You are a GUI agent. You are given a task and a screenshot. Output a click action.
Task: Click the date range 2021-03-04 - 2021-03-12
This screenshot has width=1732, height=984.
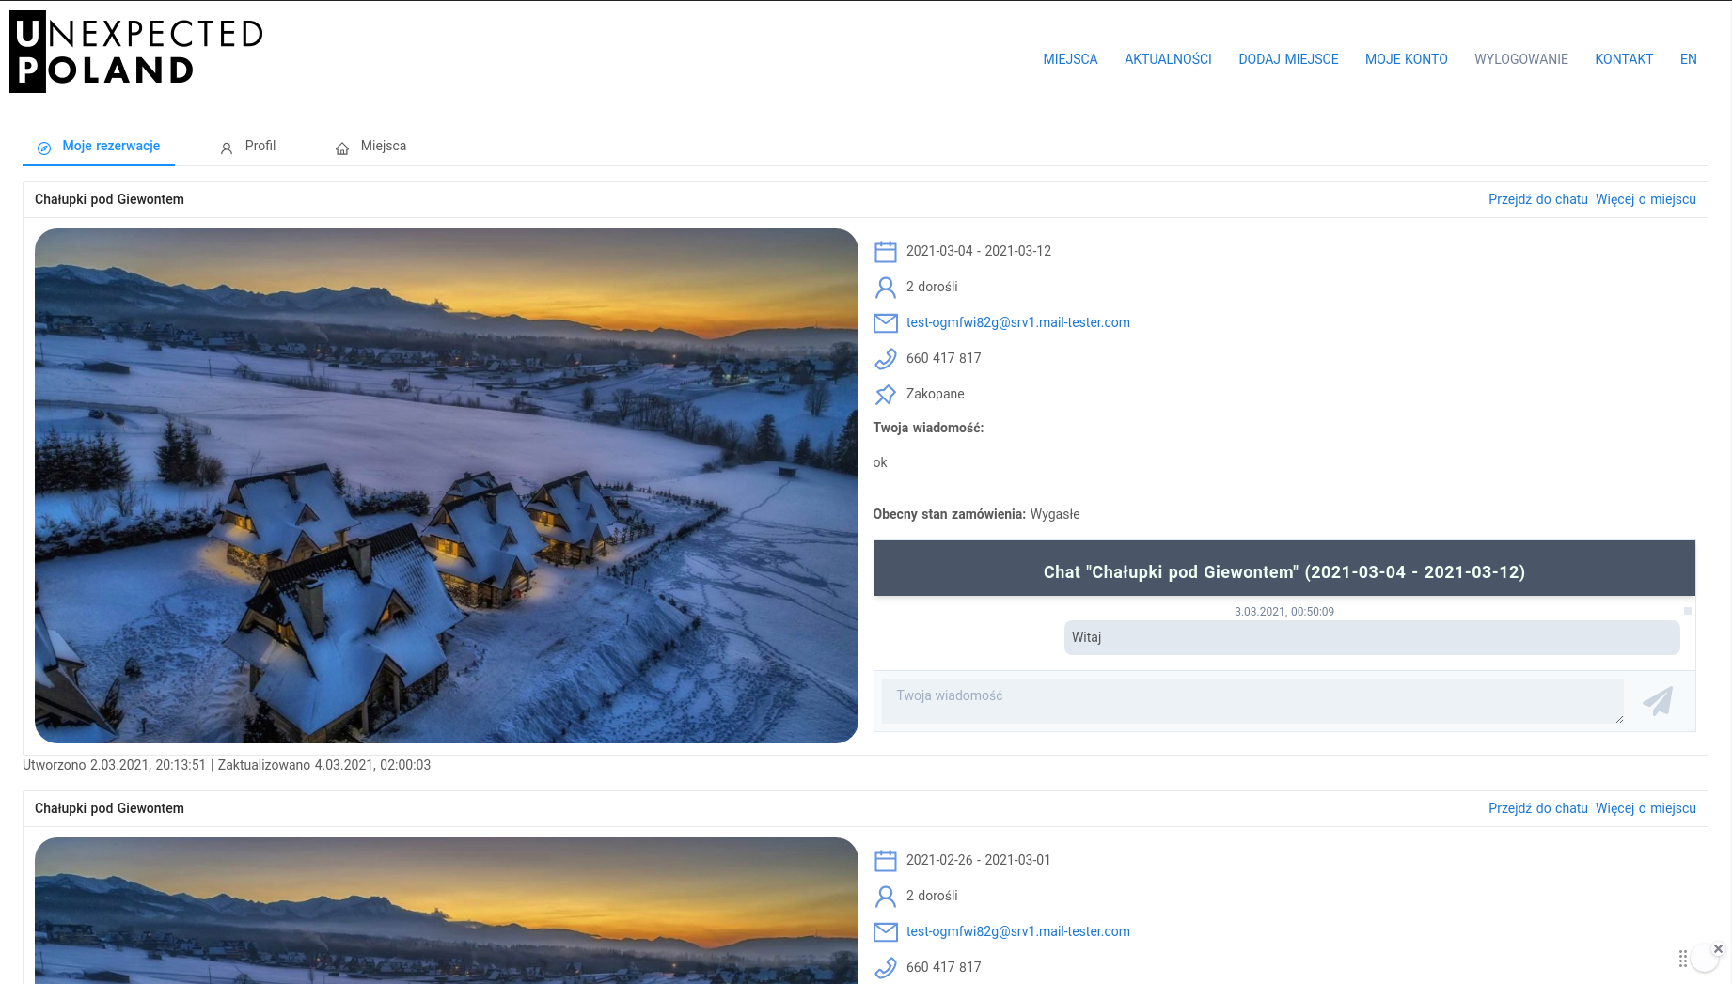[x=979, y=251]
